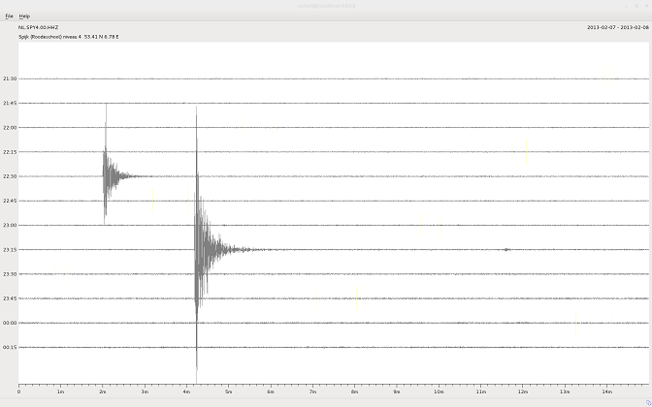Click the NL.SPY4.00.HHZ station label
Screen dimensions: 652x407
39,27
